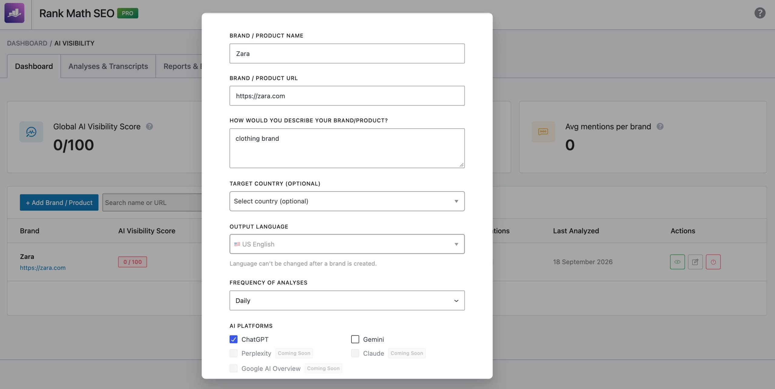Open the Analyses & Transcripts tab
The height and width of the screenshot is (389, 775).
(x=108, y=66)
